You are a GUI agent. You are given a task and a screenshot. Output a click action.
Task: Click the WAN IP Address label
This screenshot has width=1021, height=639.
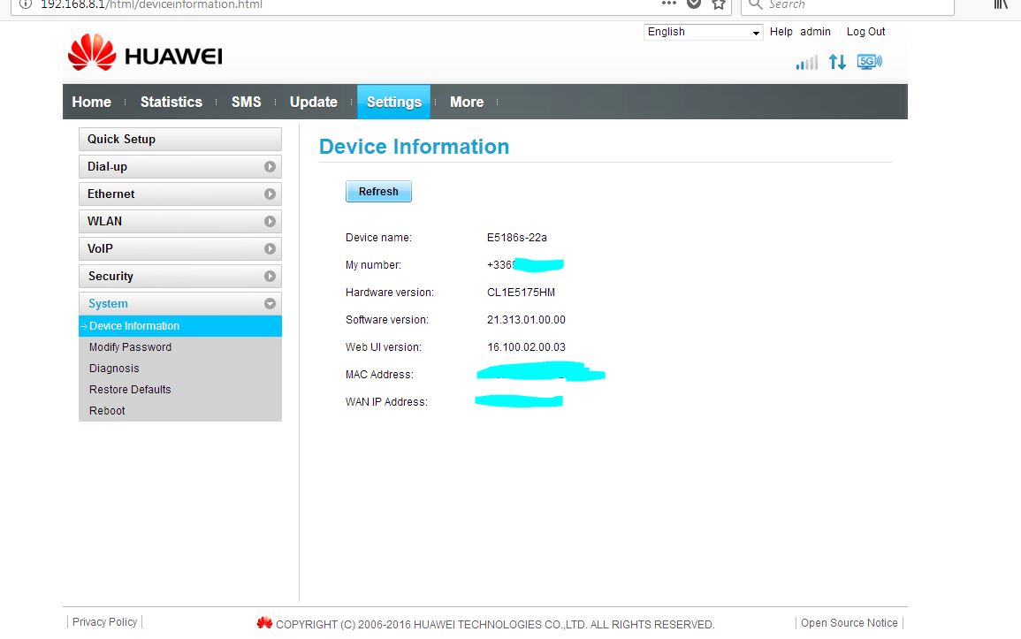387,401
